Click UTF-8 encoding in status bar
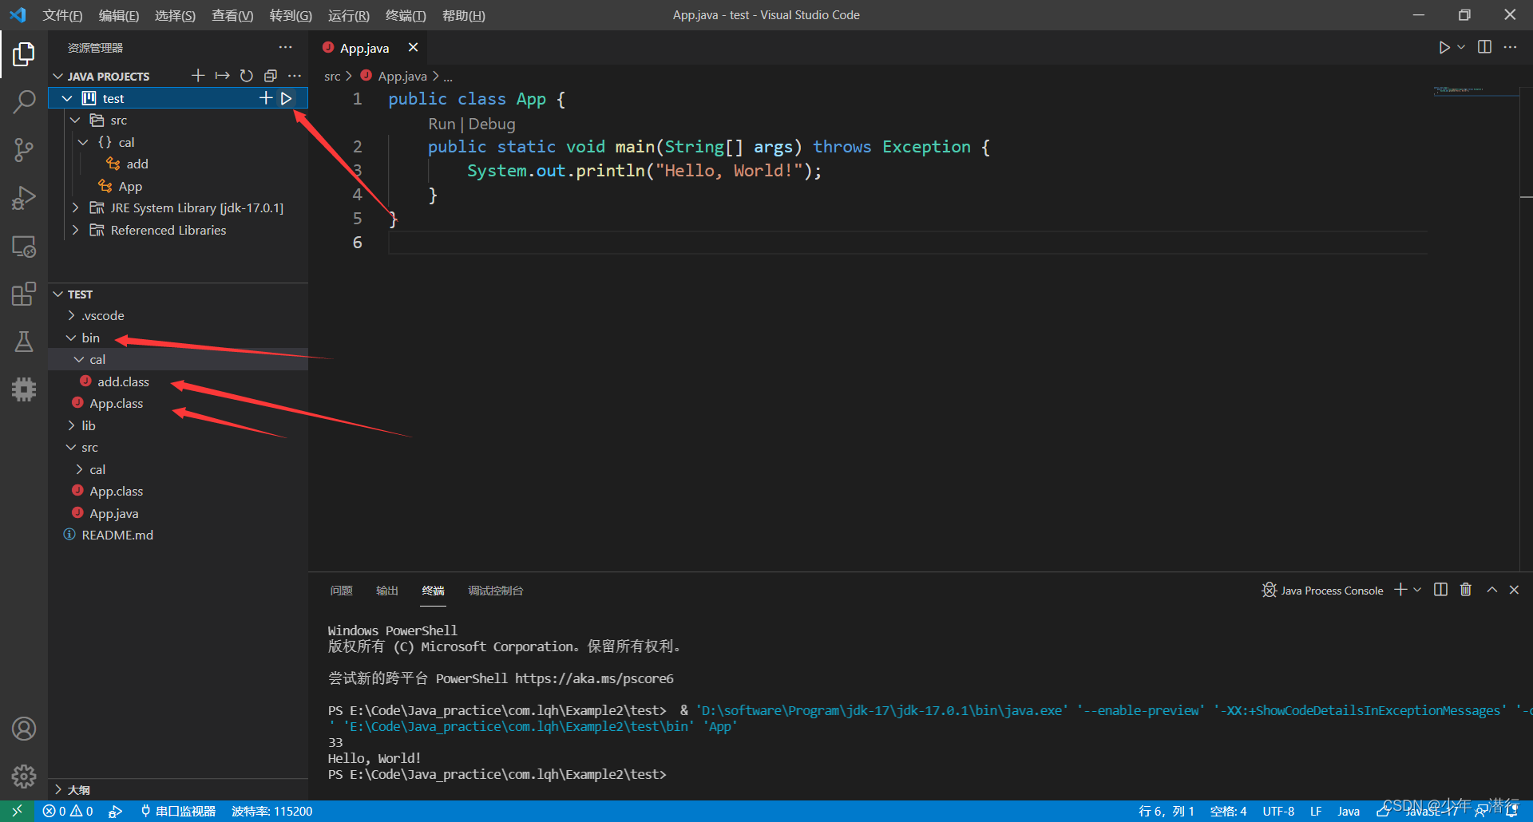This screenshot has height=822, width=1533. (x=1278, y=811)
